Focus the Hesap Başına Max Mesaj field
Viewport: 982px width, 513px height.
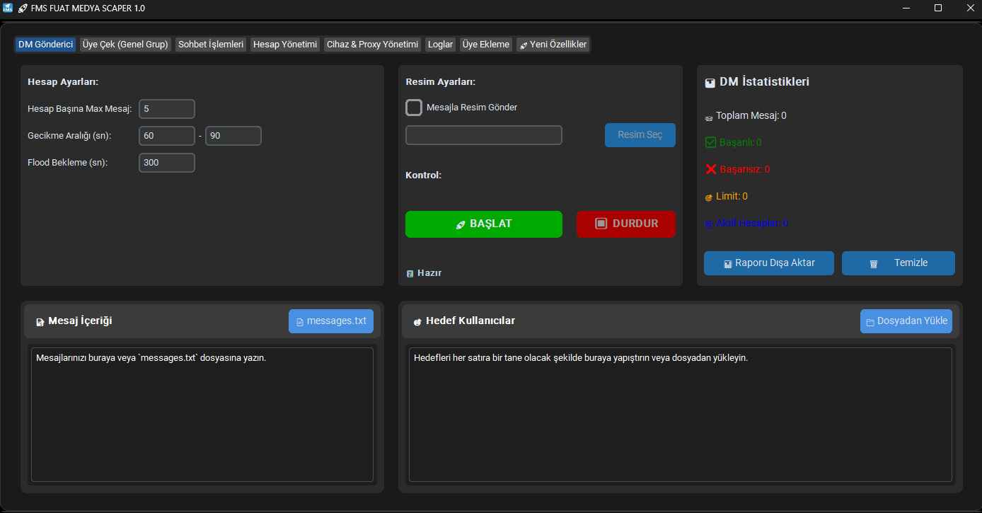point(166,109)
